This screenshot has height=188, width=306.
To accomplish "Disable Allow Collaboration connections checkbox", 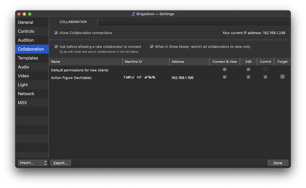I will pos(56,33).
